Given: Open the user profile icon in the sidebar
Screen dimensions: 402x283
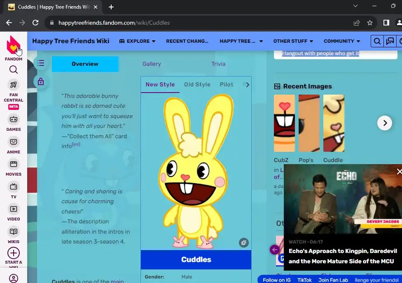Looking at the screenshot, I should tap(13, 278).
